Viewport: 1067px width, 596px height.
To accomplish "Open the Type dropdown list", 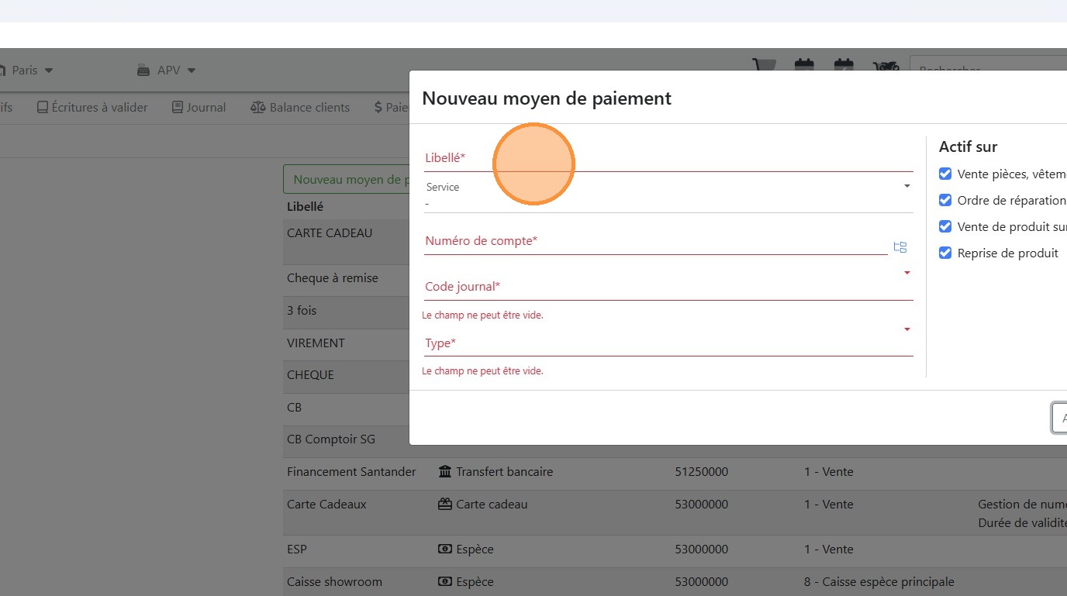I will point(906,329).
